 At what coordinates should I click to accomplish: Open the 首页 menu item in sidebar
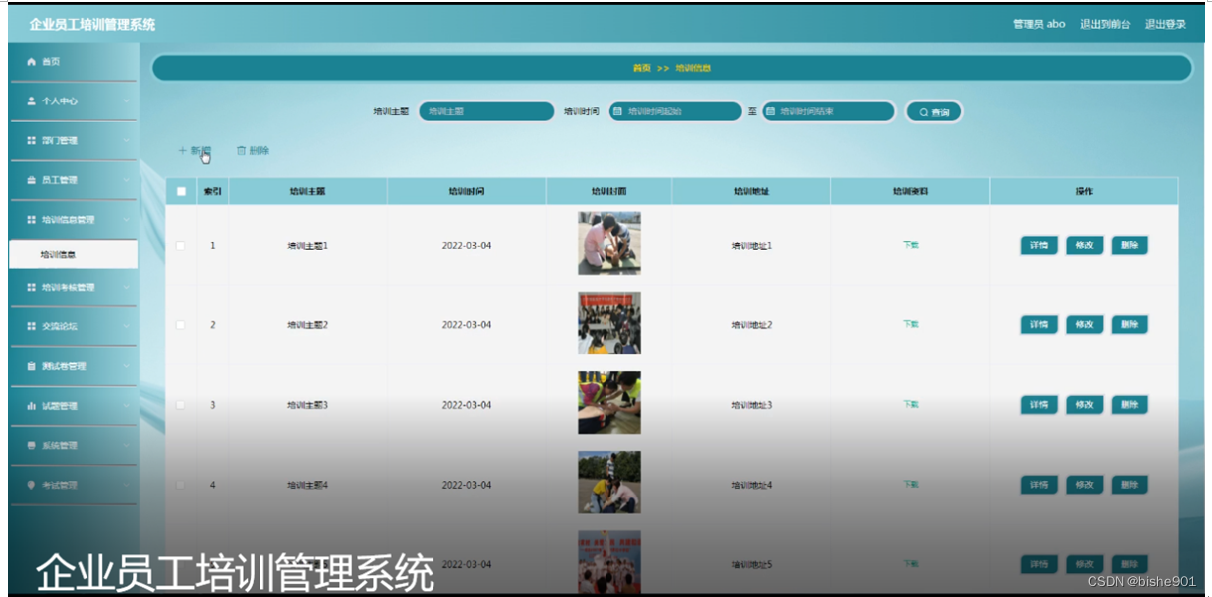tap(74, 62)
